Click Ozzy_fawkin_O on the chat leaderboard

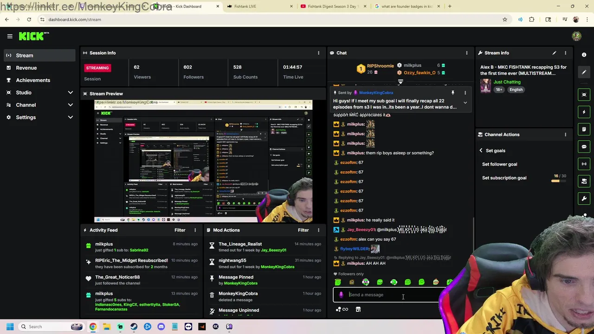[x=420, y=73]
